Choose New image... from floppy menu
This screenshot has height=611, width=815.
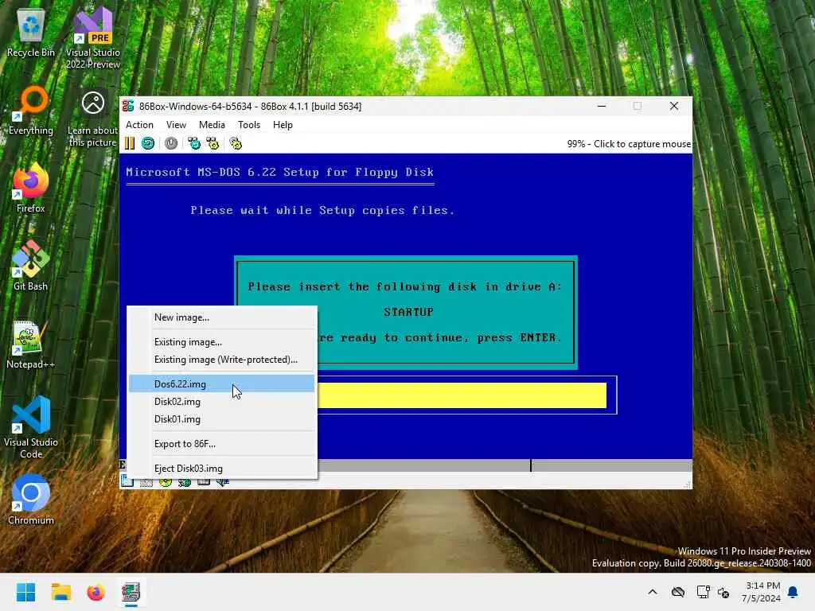click(222, 317)
